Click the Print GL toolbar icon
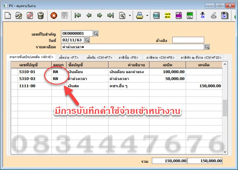Viewport: 238px width, 170px height. click(x=190, y=15)
